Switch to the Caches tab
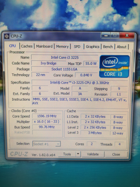The height and width of the screenshot is (187, 140). (x=27, y=46)
